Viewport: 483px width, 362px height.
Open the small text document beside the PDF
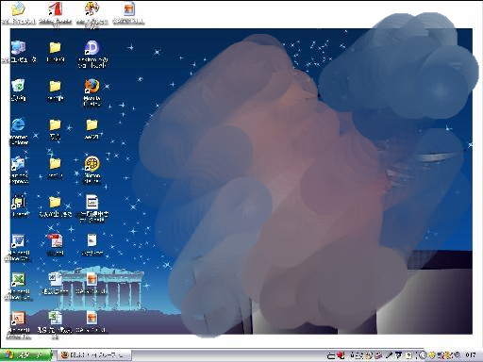tap(92, 241)
